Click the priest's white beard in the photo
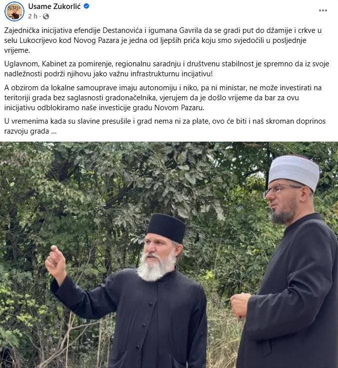This screenshot has width=338, height=368. pyautogui.click(x=156, y=268)
